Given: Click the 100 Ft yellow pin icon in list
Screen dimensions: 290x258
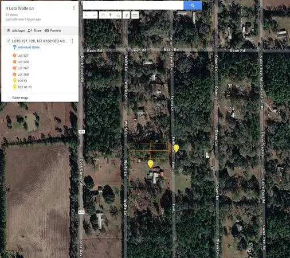Looking at the screenshot, I should pyautogui.click(x=14, y=80).
